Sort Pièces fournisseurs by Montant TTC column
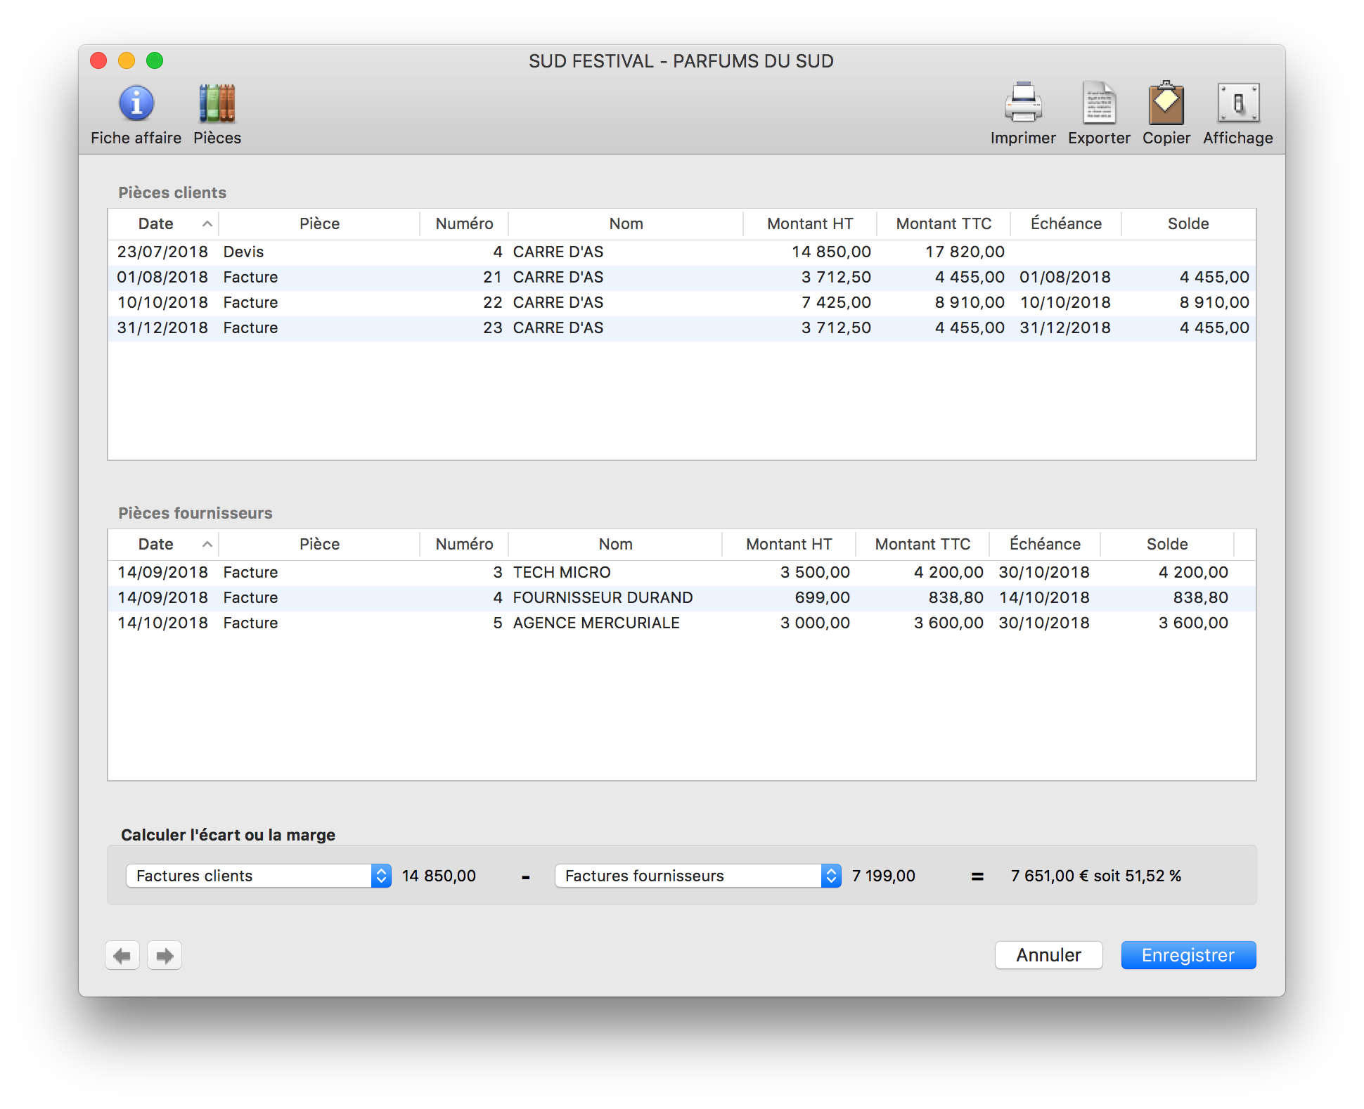This screenshot has height=1109, width=1364. (x=922, y=545)
